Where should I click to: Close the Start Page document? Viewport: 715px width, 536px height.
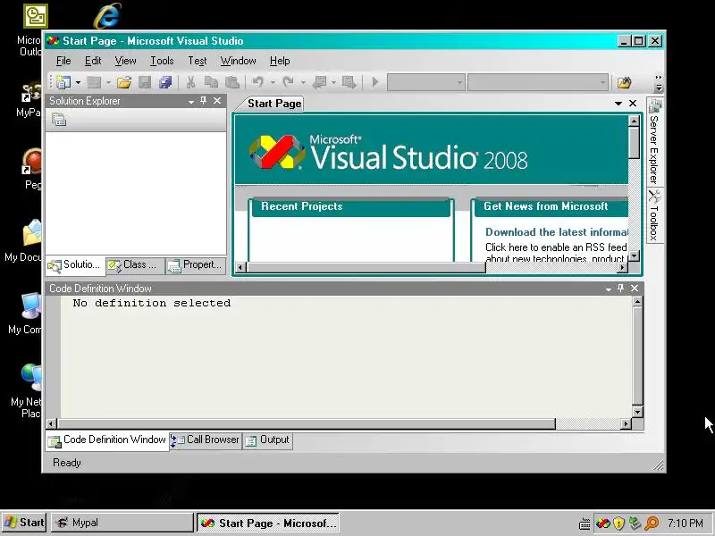633,104
